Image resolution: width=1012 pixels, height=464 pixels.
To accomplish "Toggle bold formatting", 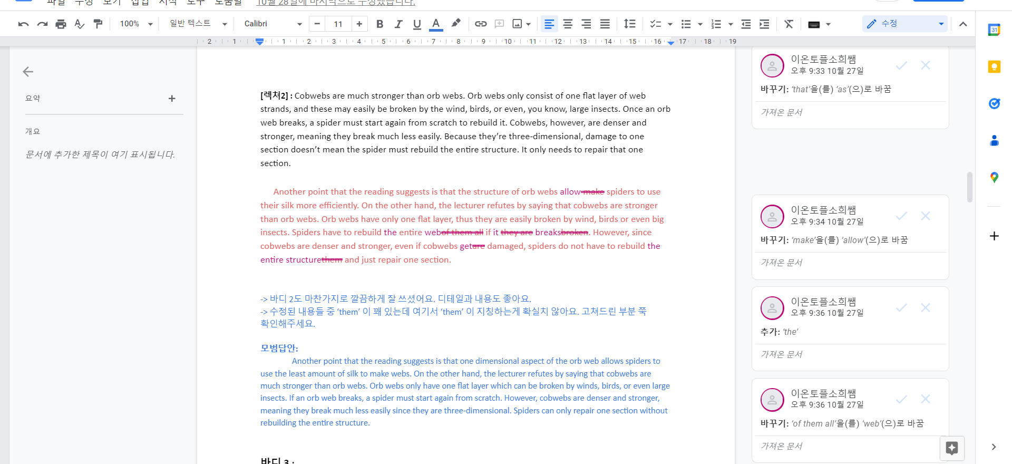I will 379,24.
